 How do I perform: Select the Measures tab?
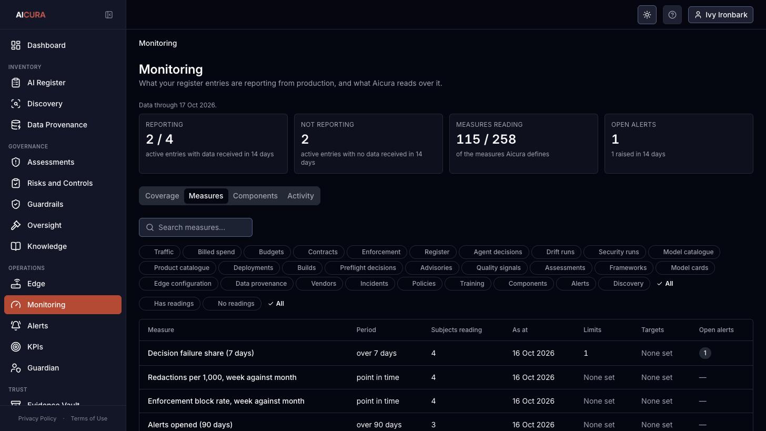[x=206, y=196]
